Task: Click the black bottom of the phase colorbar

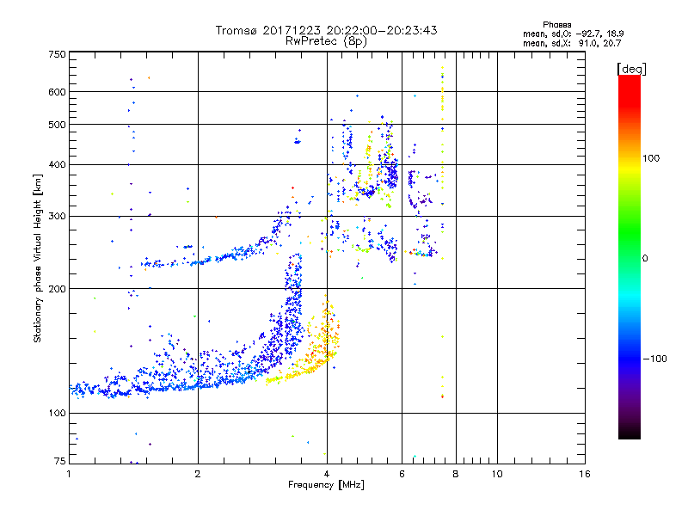Action: click(630, 433)
